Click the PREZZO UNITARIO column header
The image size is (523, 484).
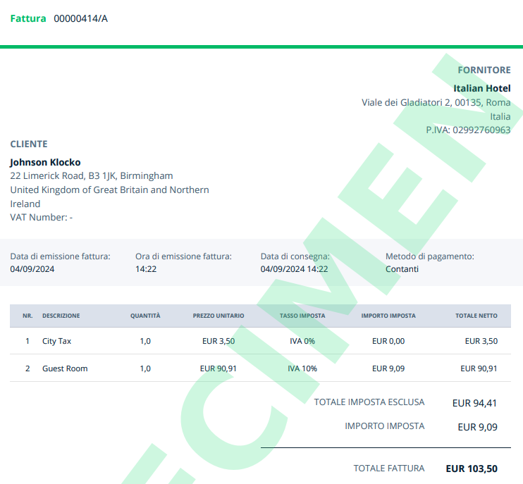[x=218, y=316]
